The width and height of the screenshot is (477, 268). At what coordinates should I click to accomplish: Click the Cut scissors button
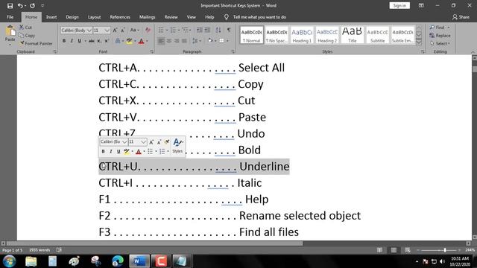click(25, 28)
